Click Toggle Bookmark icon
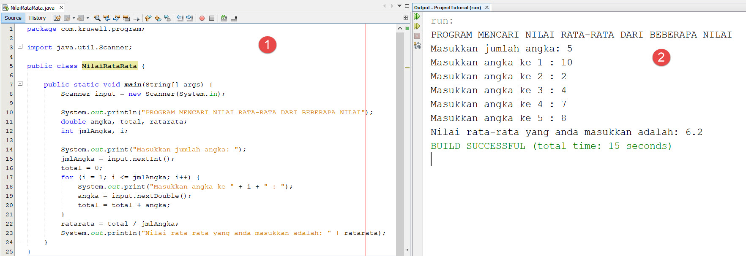This screenshot has width=746, height=256. [x=167, y=18]
